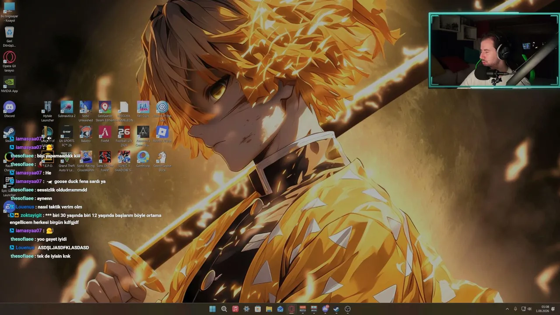Select the Grand Theft Auto V icon
Screen dimensions: 560x315
[66, 161]
